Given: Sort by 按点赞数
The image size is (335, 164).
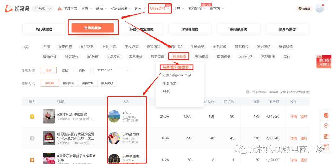Looking at the screenshot, I should point(107,83).
